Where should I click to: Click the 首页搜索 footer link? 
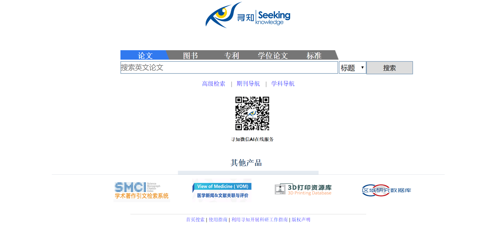[195, 220]
